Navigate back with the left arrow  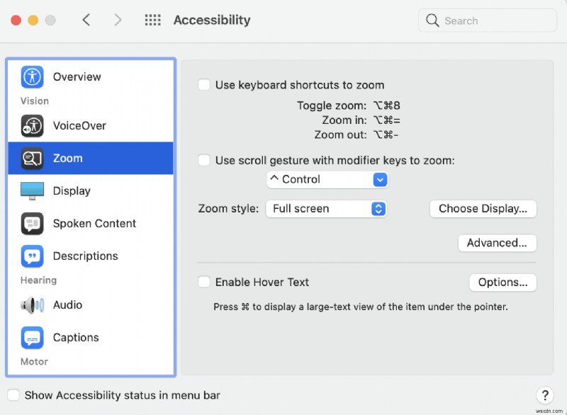tap(86, 21)
